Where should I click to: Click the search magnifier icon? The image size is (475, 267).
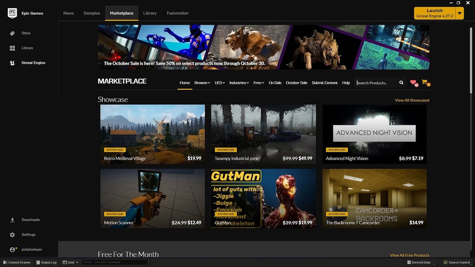tap(401, 83)
